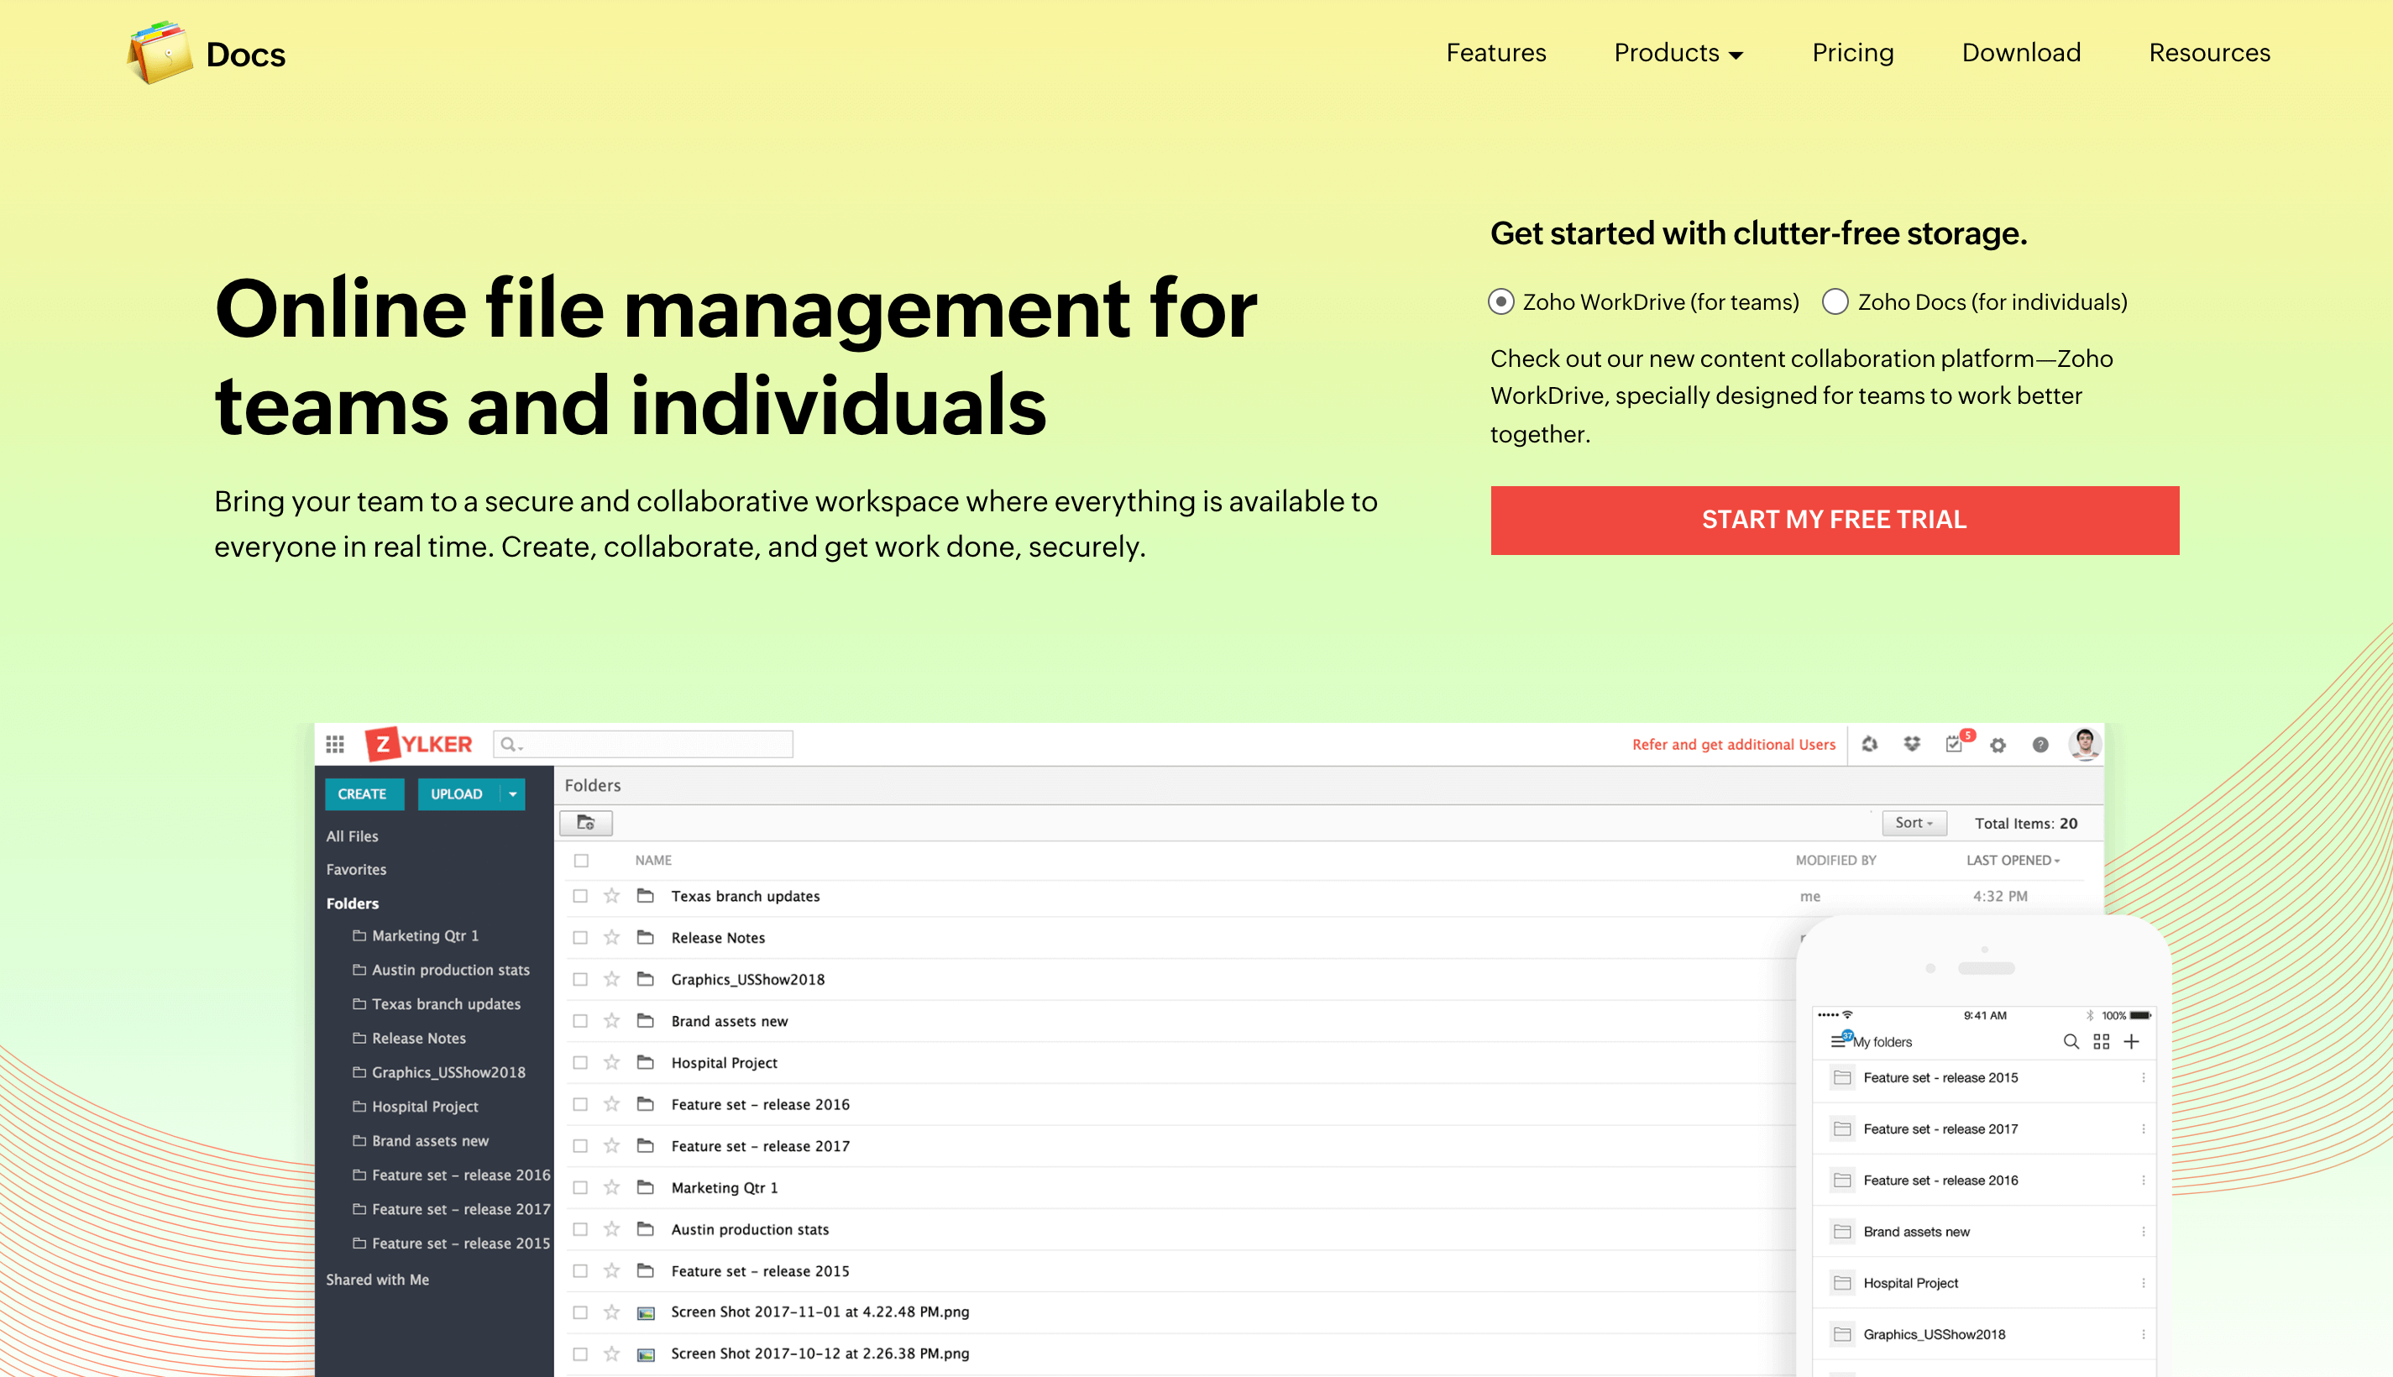Star the Graphics_USShow2018 folder
This screenshot has height=1377, width=2393.
[x=612, y=979]
